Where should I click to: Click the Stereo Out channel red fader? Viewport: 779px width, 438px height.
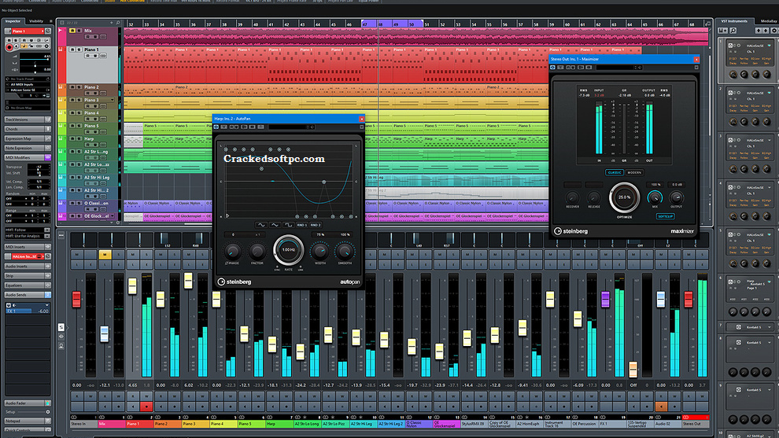[688, 299]
